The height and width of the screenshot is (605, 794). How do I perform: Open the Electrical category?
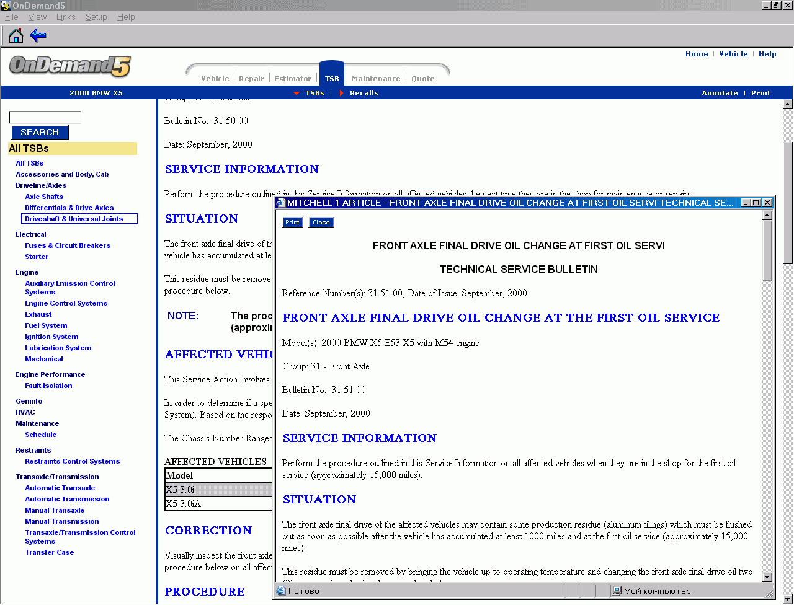31,234
